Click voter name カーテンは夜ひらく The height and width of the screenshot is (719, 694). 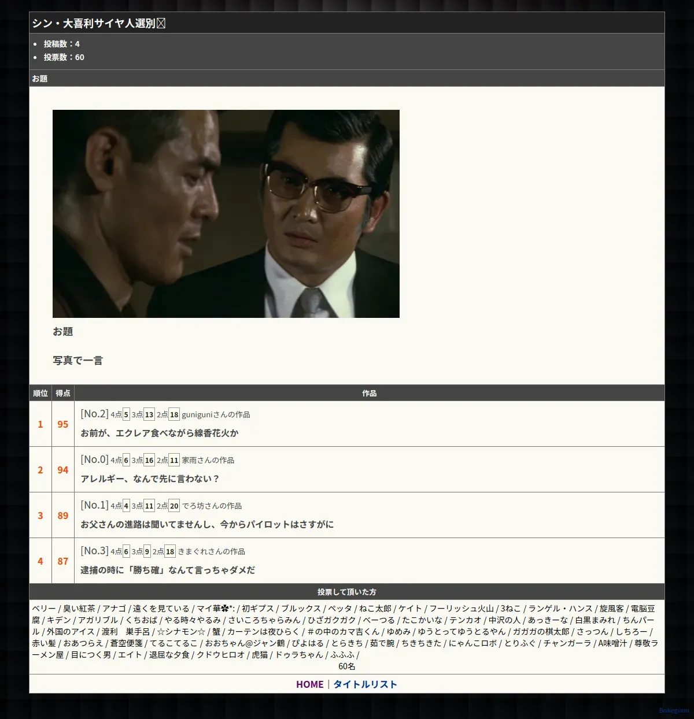click(x=263, y=632)
